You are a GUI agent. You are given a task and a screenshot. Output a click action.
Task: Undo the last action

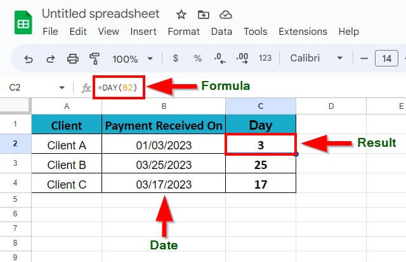(x=29, y=58)
